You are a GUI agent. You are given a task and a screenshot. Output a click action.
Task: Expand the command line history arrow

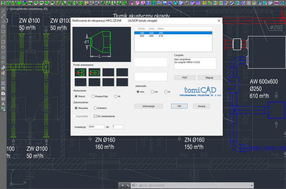click(252, 185)
